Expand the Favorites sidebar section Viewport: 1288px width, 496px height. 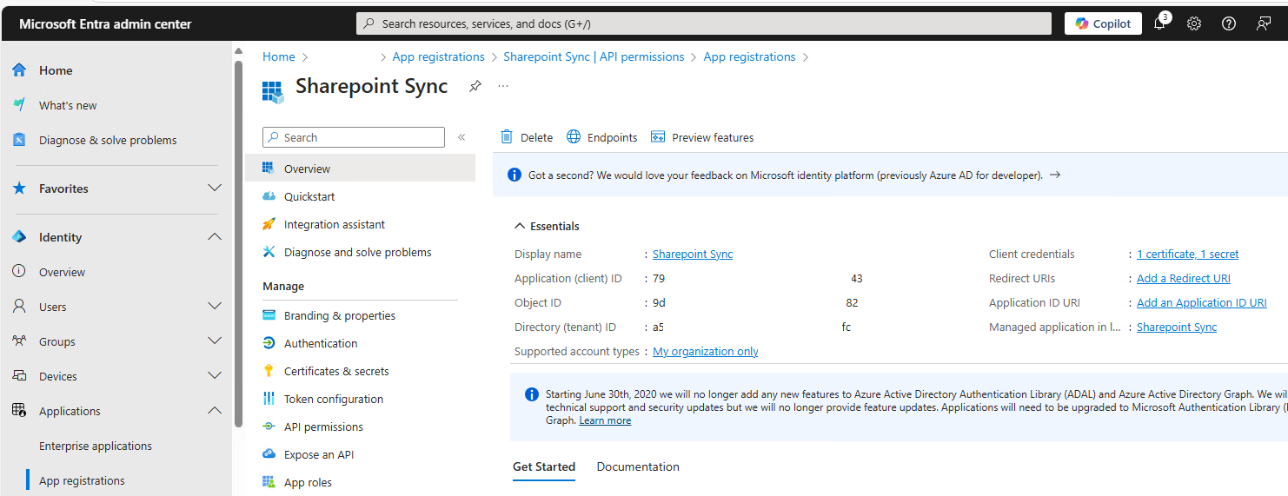215,188
